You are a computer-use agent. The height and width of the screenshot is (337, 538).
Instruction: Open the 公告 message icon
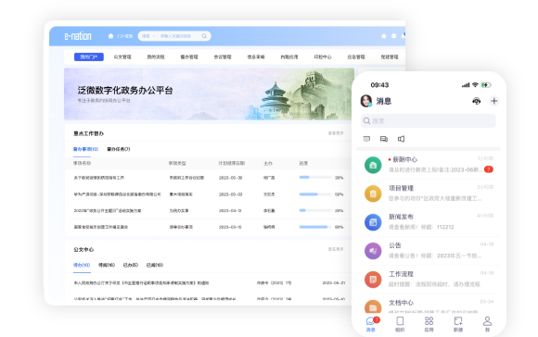click(373, 251)
